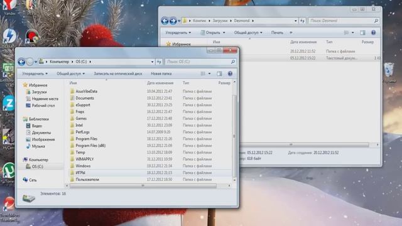
Task: Open Музыка library in sidebar
Action: pos(38,146)
